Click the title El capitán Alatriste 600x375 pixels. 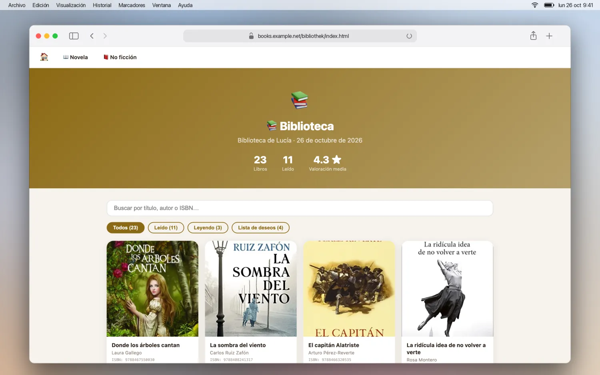334,345
